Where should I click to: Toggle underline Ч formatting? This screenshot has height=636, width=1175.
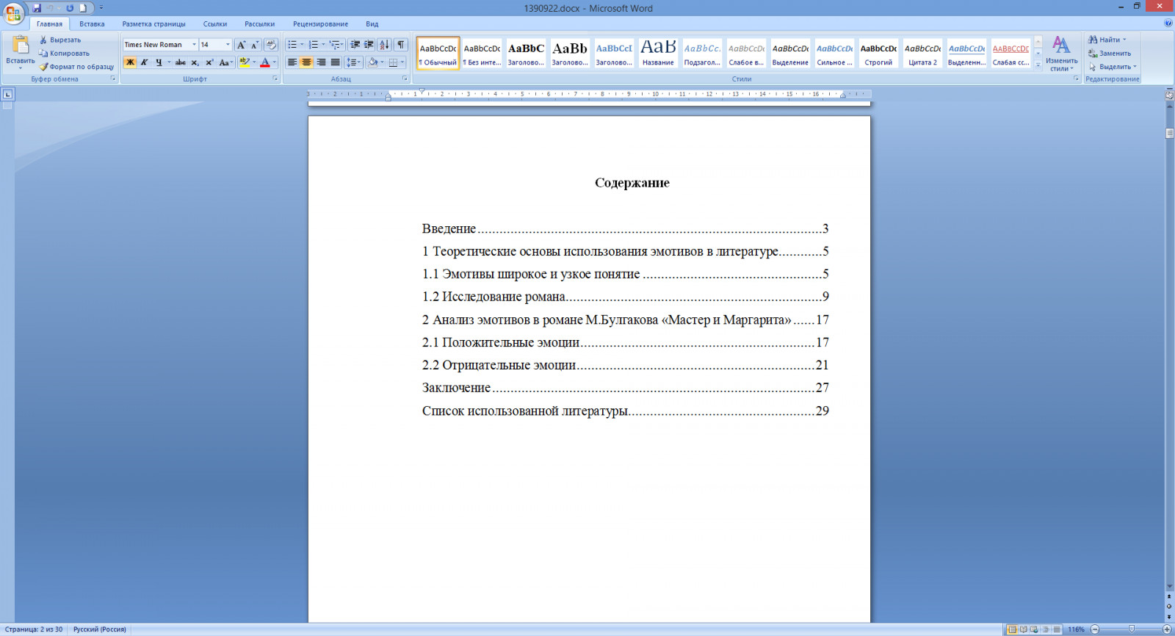(158, 62)
